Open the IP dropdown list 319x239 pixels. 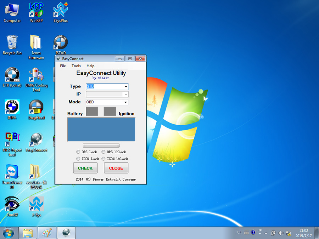pos(126,94)
